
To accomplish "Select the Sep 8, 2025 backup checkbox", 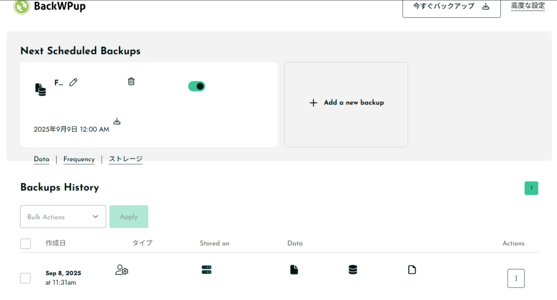I will click(x=26, y=278).
